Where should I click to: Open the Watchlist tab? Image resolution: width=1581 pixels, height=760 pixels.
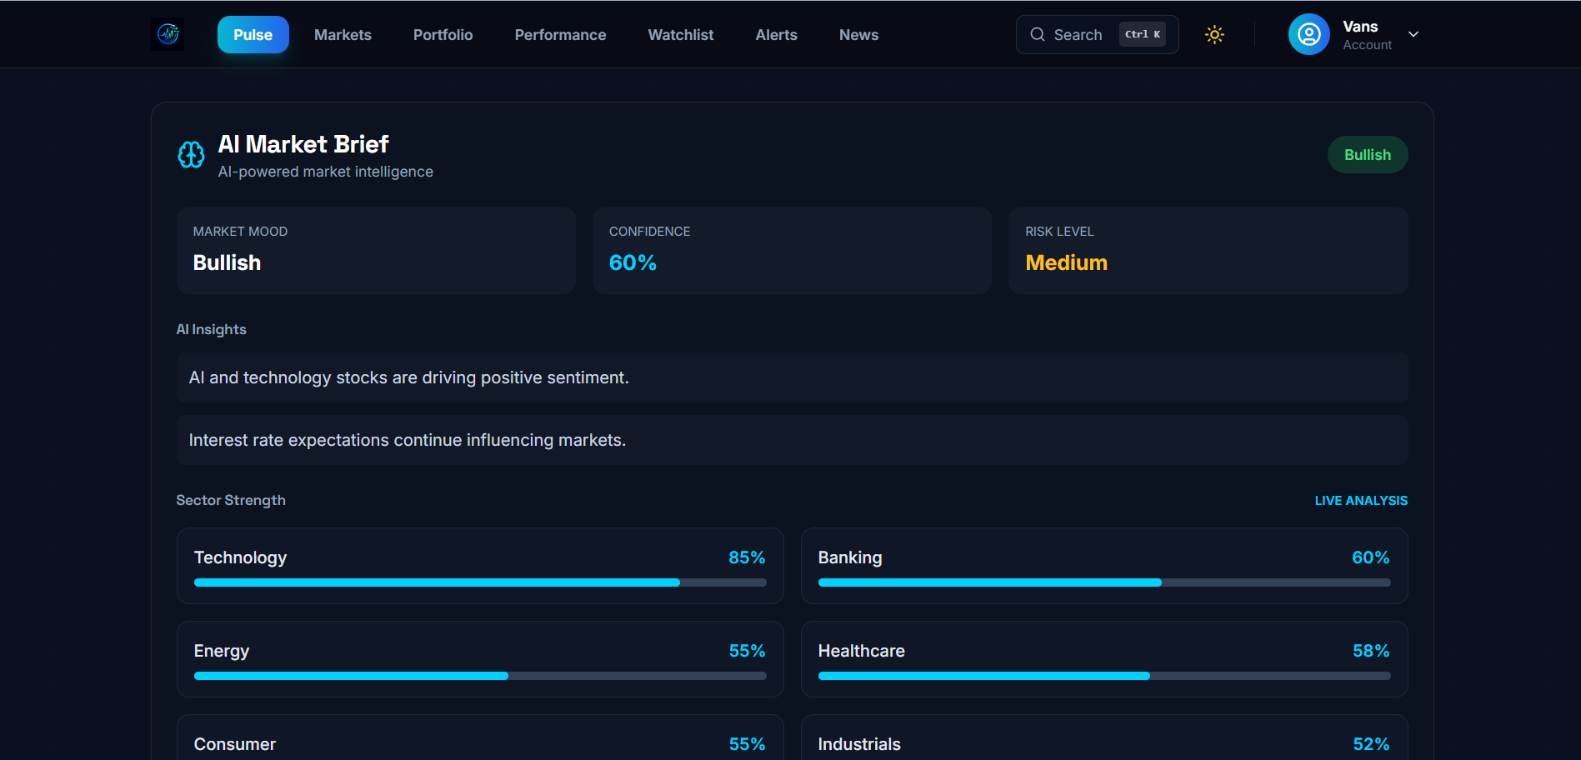pos(681,34)
